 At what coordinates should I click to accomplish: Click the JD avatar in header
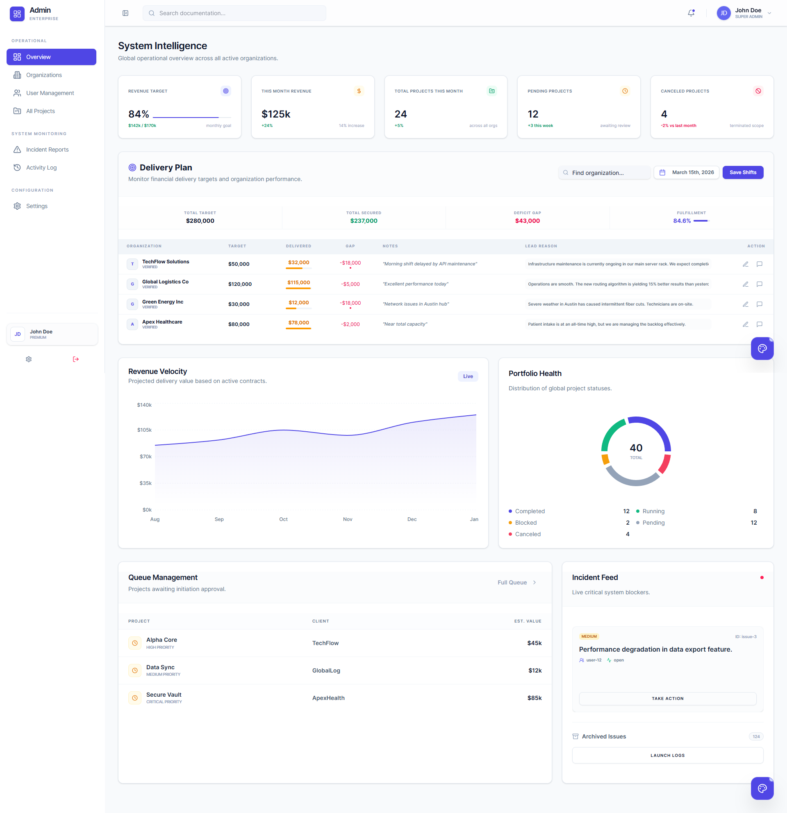723,13
